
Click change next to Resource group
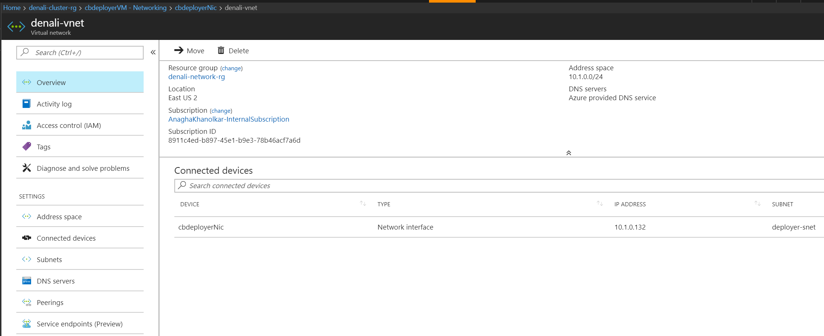(231, 68)
